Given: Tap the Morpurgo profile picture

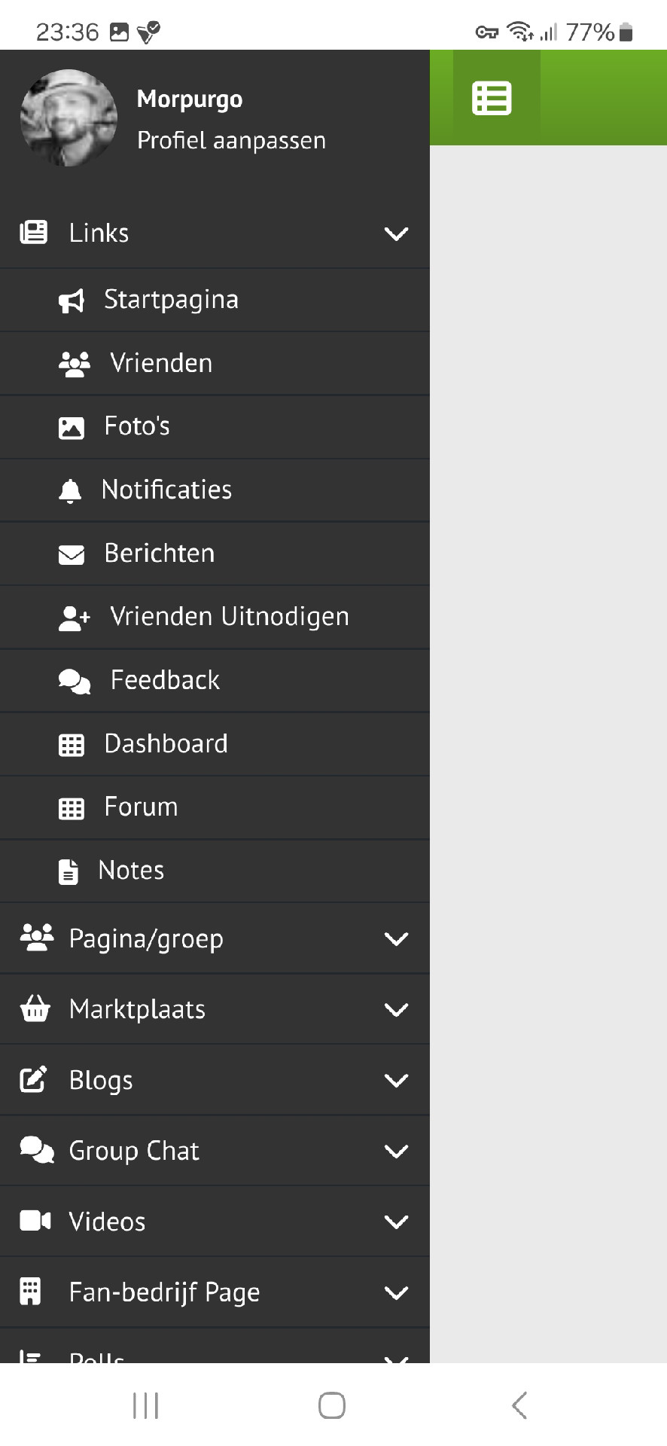Looking at the screenshot, I should point(69,118).
